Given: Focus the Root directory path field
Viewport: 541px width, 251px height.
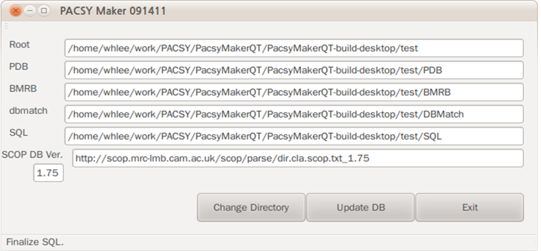Looking at the screenshot, I should pos(294,48).
